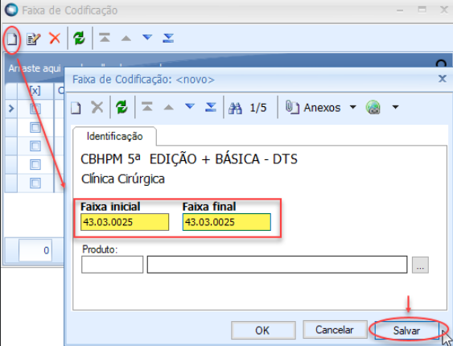Click the current row indicator arrow
The image size is (453, 346).
point(11,109)
